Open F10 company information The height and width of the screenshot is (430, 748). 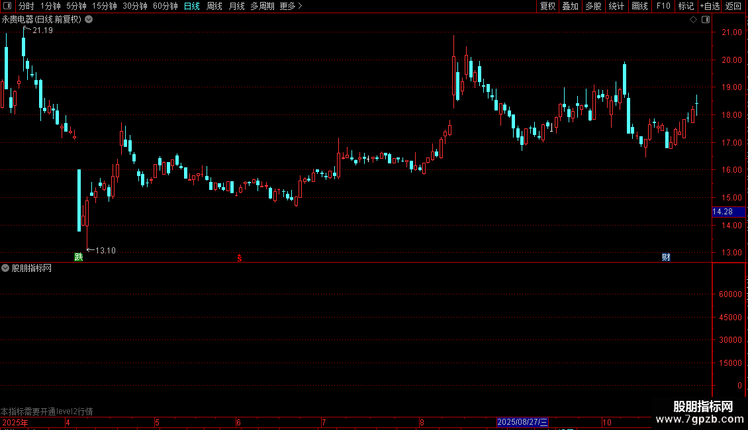(663, 6)
